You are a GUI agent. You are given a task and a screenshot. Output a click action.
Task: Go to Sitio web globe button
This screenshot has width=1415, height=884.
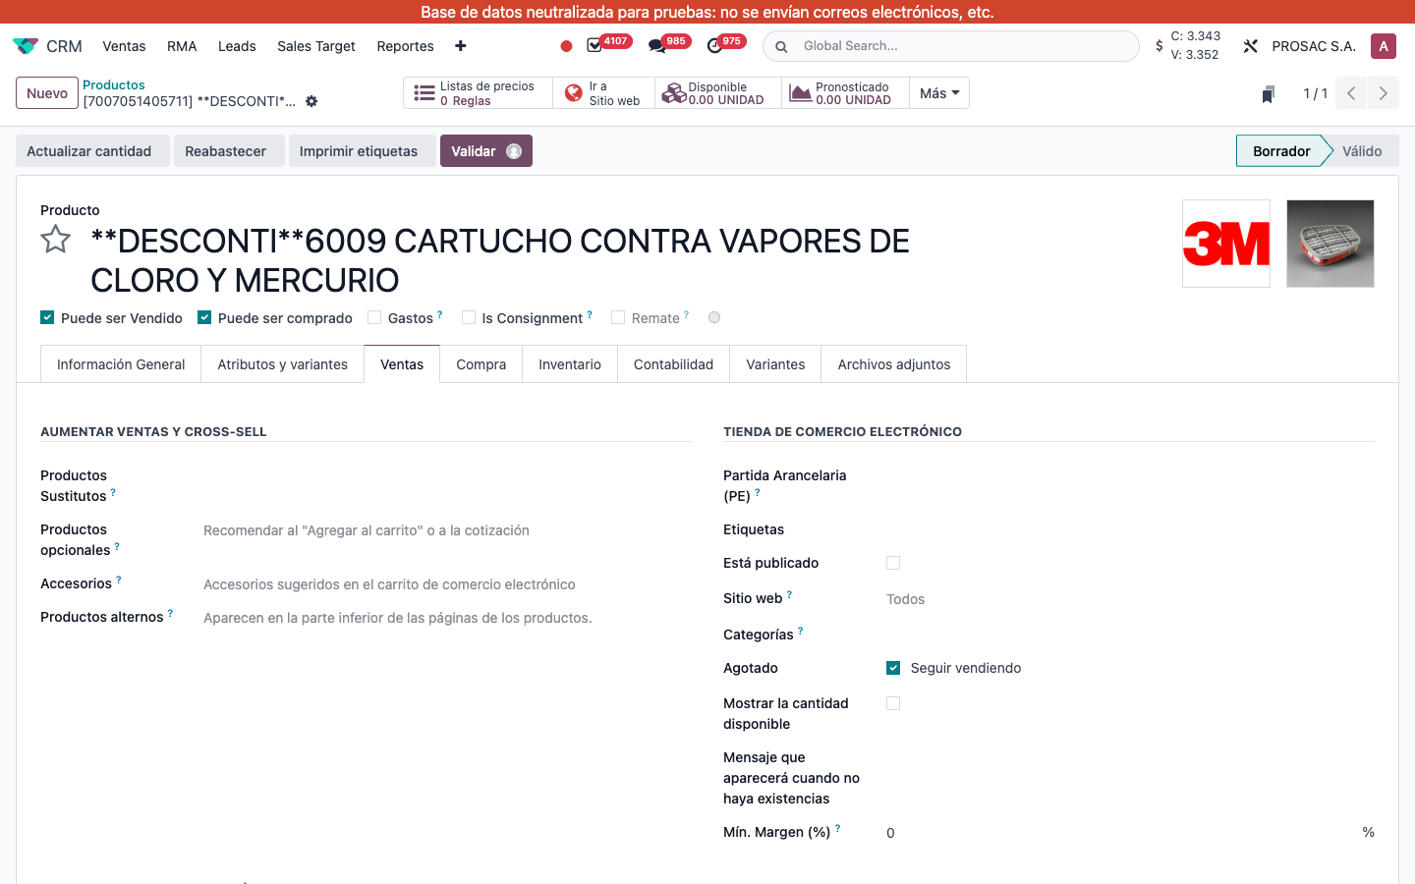coord(603,93)
